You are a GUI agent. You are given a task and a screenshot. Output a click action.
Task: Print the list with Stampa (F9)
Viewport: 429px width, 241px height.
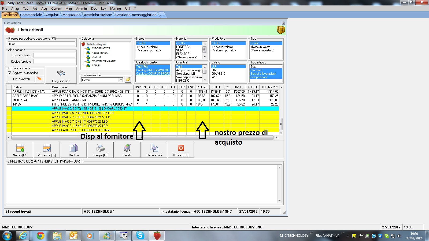pyautogui.click(x=100, y=150)
